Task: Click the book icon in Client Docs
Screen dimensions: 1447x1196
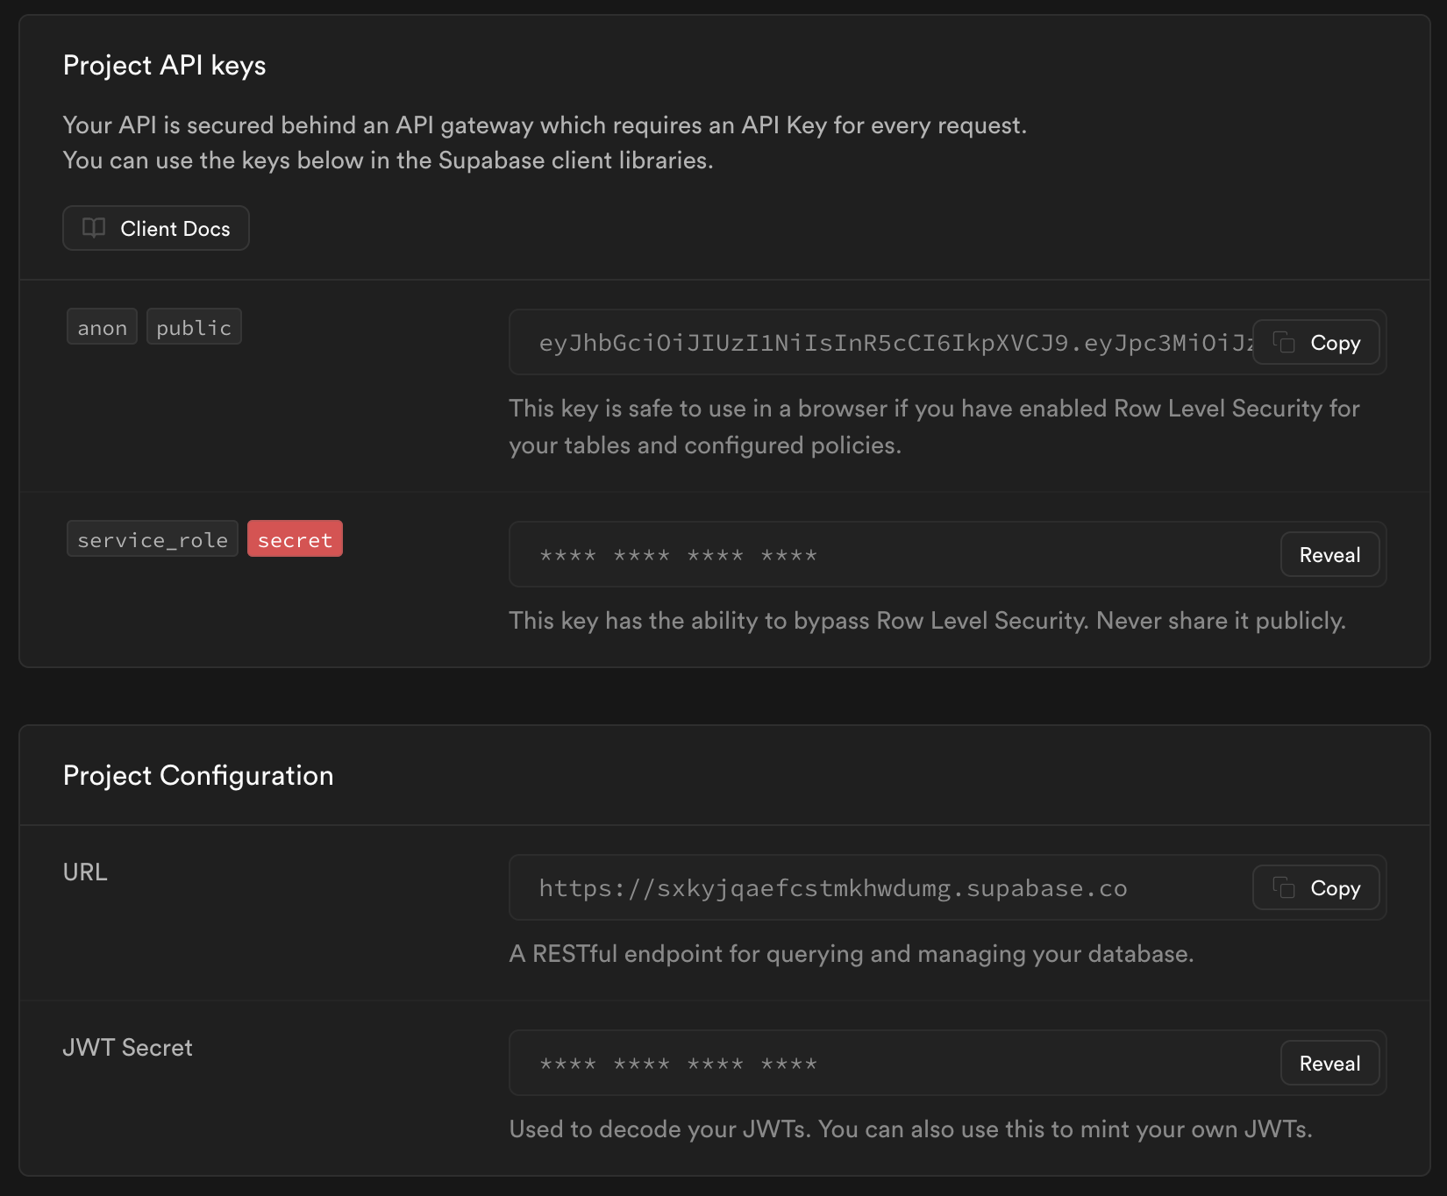Action: 94,228
